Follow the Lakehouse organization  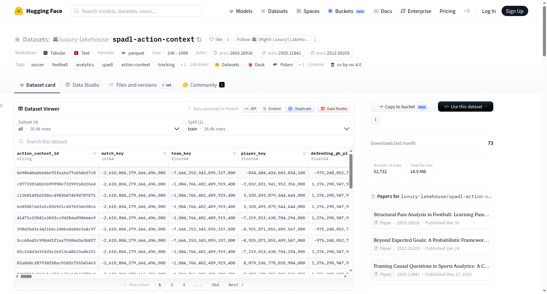click(273, 39)
